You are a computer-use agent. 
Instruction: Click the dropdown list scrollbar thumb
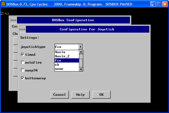pos(81,63)
